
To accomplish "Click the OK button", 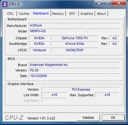I will point(113,118).
